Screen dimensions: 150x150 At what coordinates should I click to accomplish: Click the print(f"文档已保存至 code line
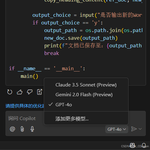pos(93,46)
